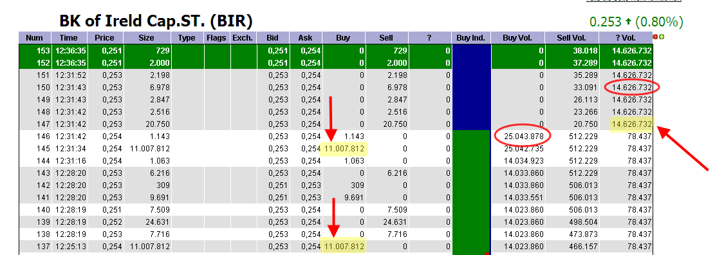The image size is (715, 255).
Task: Click Sell Vol. value 498.504 in row 139
Action: (584, 222)
